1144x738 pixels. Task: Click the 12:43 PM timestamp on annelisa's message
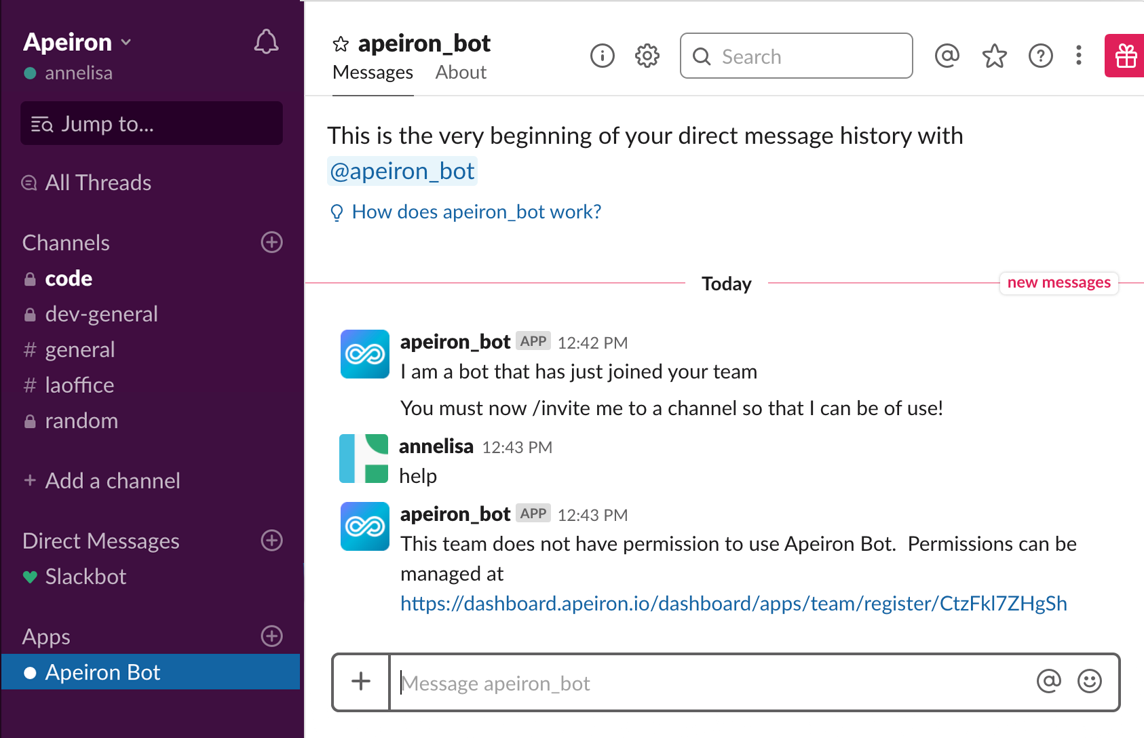click(517, 448)
